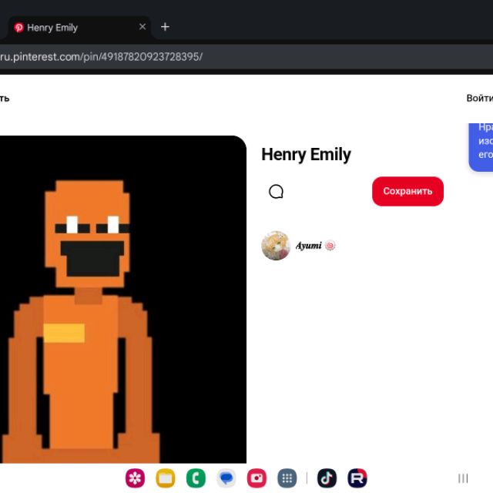Click the Pinterest favicon in the tab
This screenshot has height=493, width=493.
coord(18,28)
